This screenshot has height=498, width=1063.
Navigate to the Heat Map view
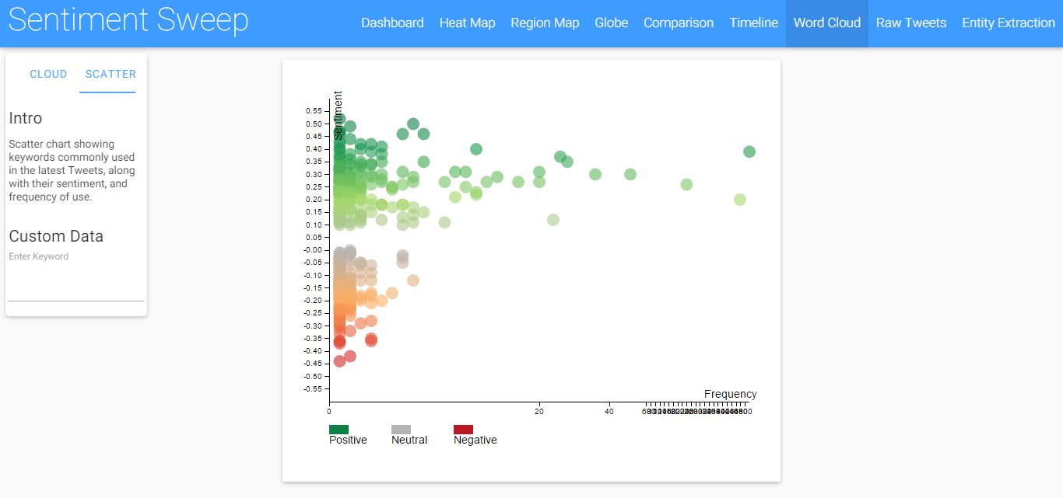click(467, 23)
